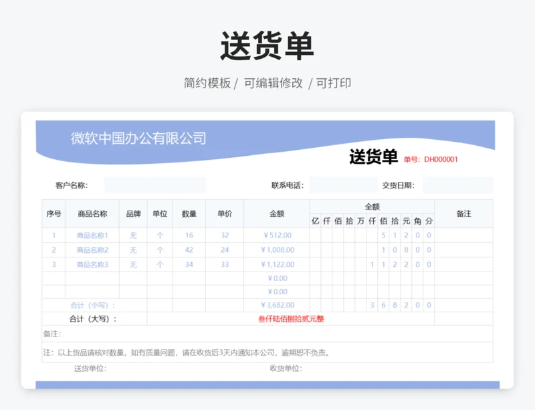The height and width of the screenshot is (410, 535).
Task: Click the 商品名称 column header
Action: coord(92,214)
